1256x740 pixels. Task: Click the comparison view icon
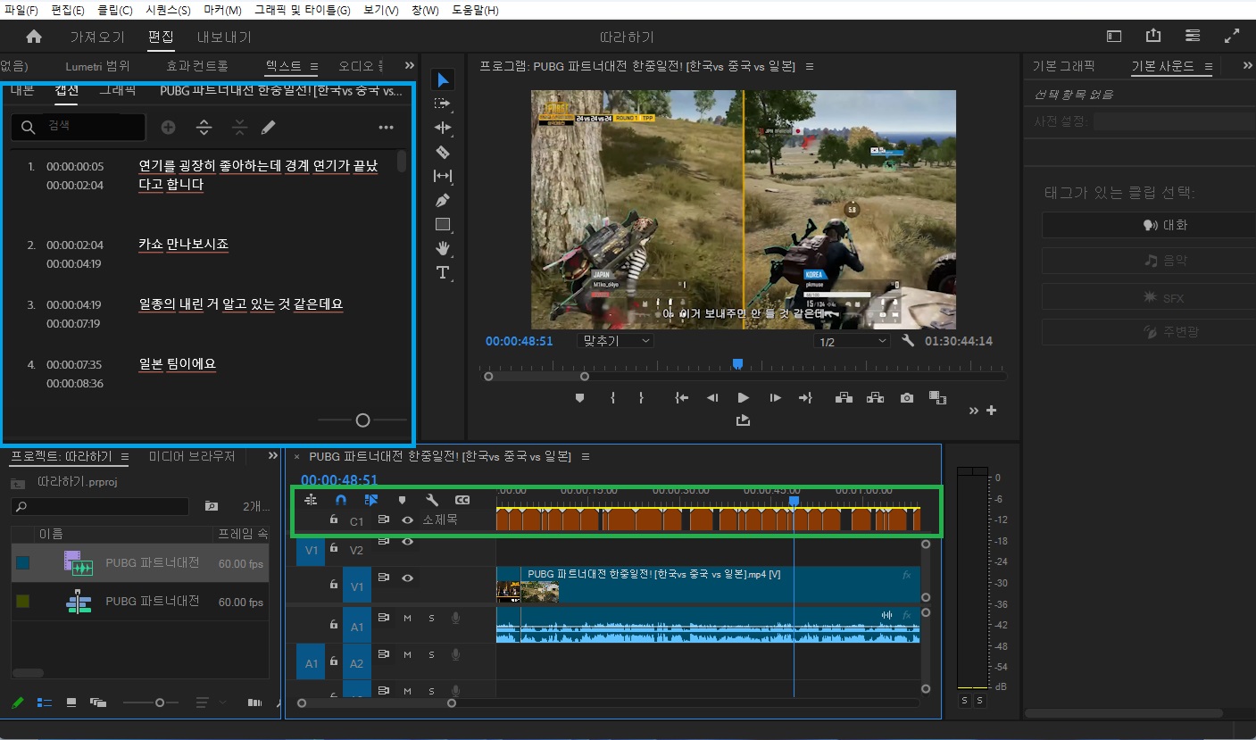(937, 398)
